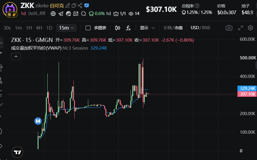Search the token with magnifier icon
This screenshot has height=160, width=257.
[83, 14]
